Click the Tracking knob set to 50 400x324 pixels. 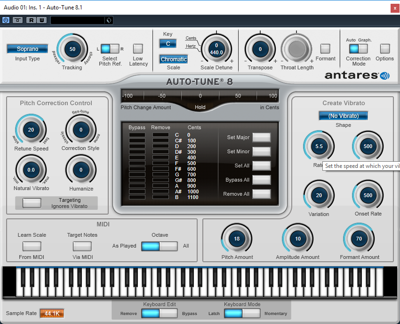pos(72,49)
